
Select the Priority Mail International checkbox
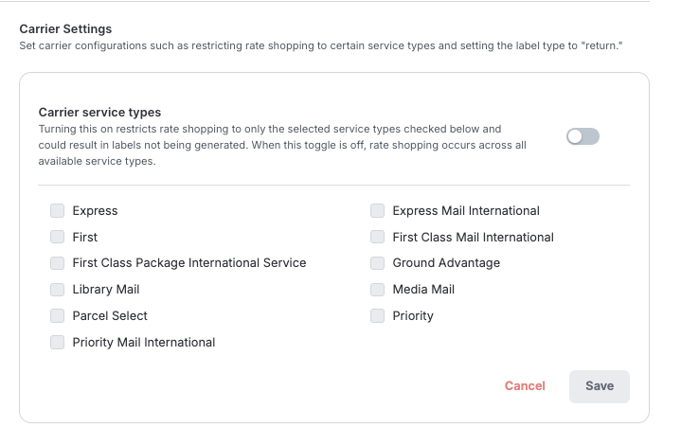[58, 342]
